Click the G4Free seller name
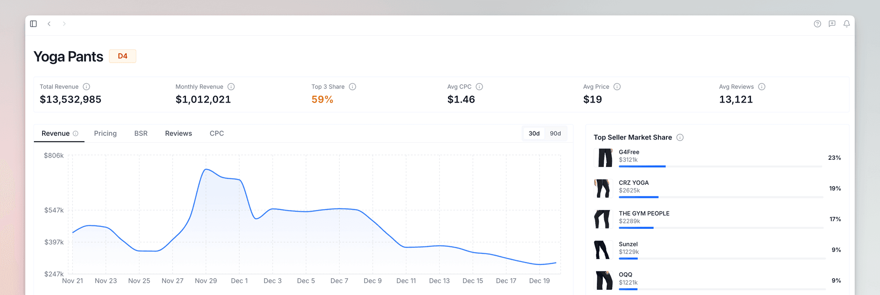Screen dimensions: 880x295 629,152
